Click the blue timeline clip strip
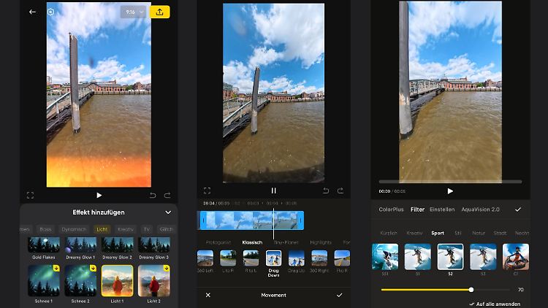The height and width of the screenshot is (308, 548). pos(252,220)
